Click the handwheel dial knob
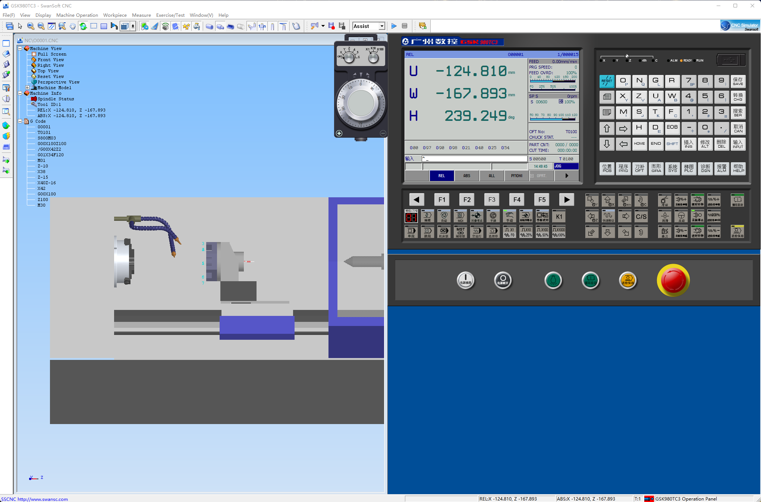The width and height of the screenshot is (761, 502). click(361, 103)
